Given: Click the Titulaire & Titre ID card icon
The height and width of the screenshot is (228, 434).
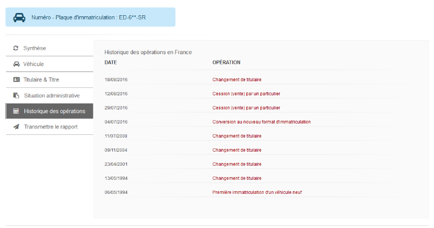Looking at the screenshot, I should click(x=16, y=80).
